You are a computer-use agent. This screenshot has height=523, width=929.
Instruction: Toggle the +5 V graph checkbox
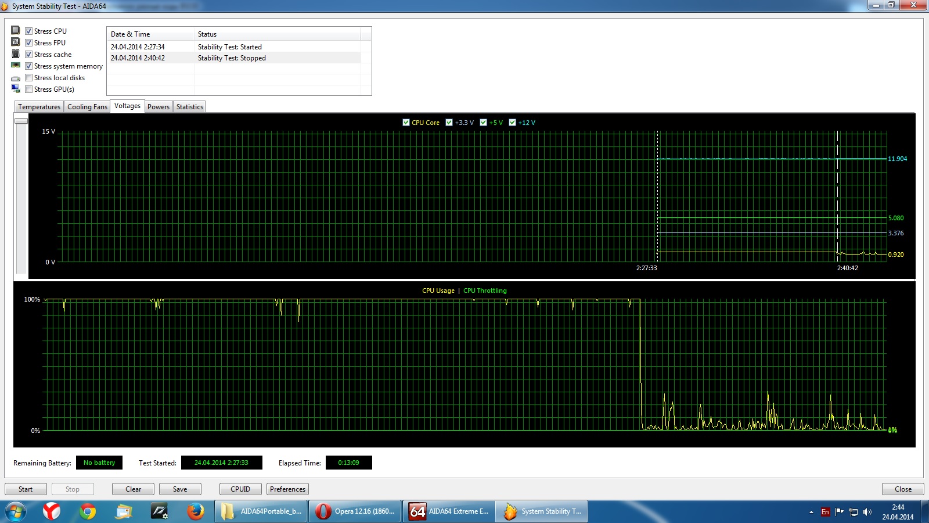tap(483, 122)
